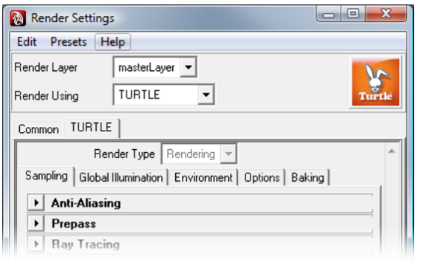Open the Render Type dropdown
Screen dimensions: 425x268
click(x=200, y=154)
